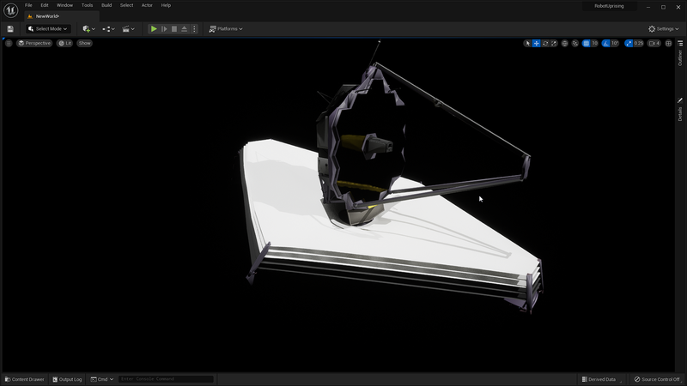Open the Build menu

coord(106,5)
